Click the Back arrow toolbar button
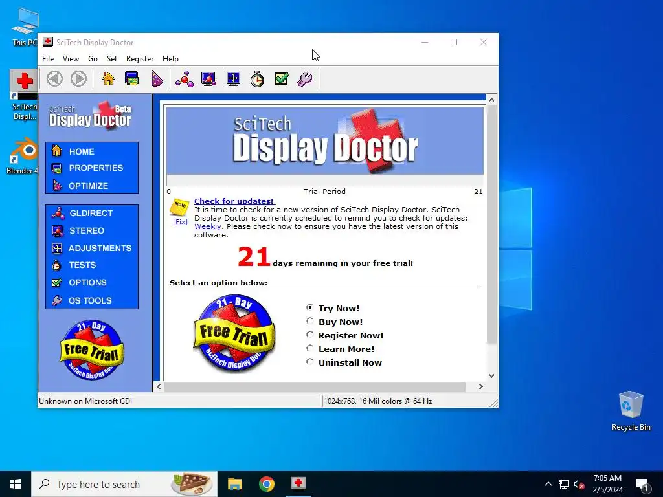The width and height of the screenshot is (663, 497). coord(54,78)
